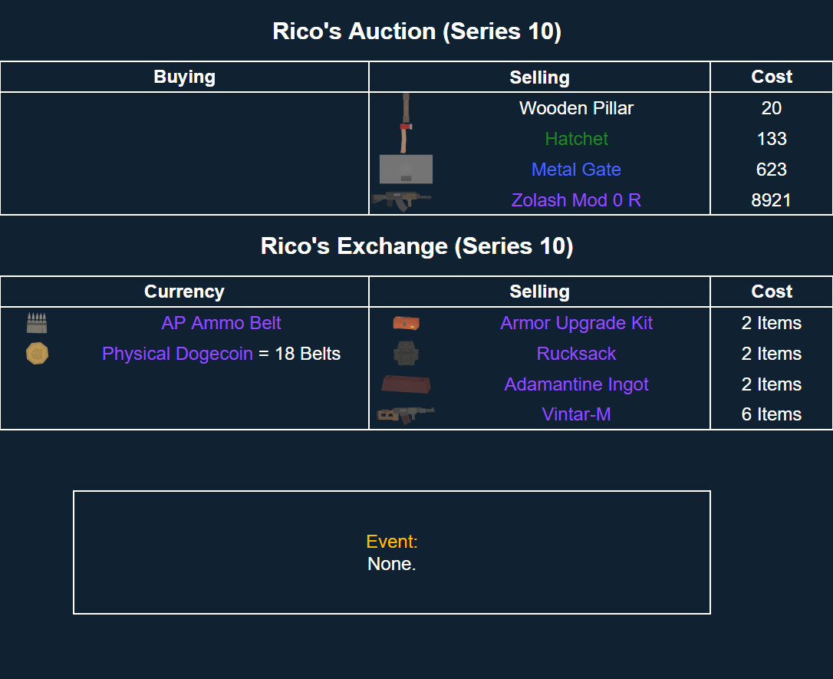Click the Adamantine Ingot icon
The height and width of the screenshot is (679, 833).
click(x=406, y=384)
